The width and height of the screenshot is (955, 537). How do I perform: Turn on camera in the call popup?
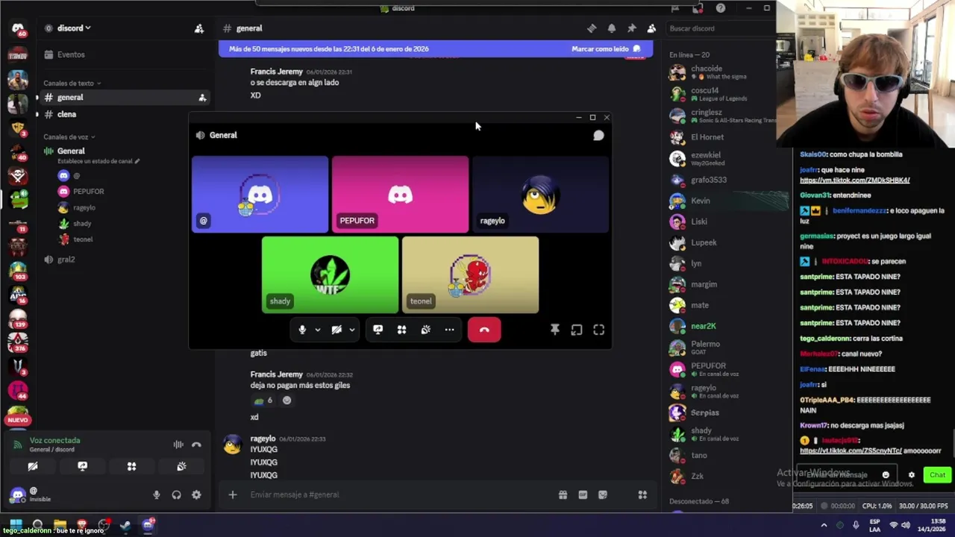pyautogui.click(x=336, y=330)
